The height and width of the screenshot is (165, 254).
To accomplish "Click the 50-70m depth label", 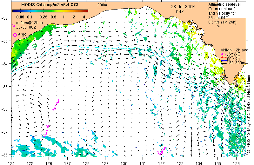I will [234, 56].
